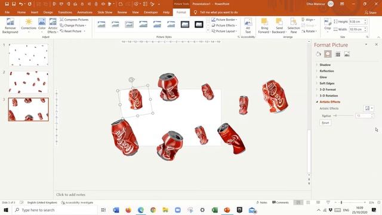Apply the black thick frame picture style
382x215 pixels.
click(199, 24)
